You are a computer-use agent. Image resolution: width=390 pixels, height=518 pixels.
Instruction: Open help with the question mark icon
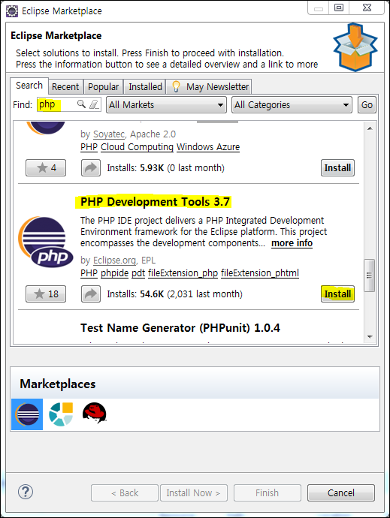click(x=26, y=492)
